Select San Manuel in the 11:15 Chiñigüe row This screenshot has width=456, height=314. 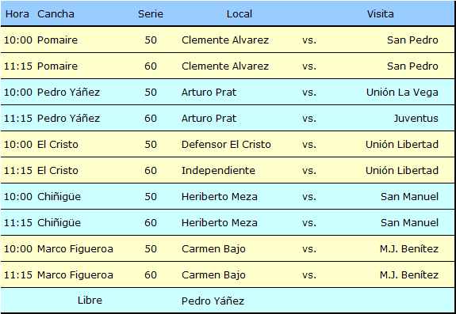pyautogui.click(x=409, y=223)
